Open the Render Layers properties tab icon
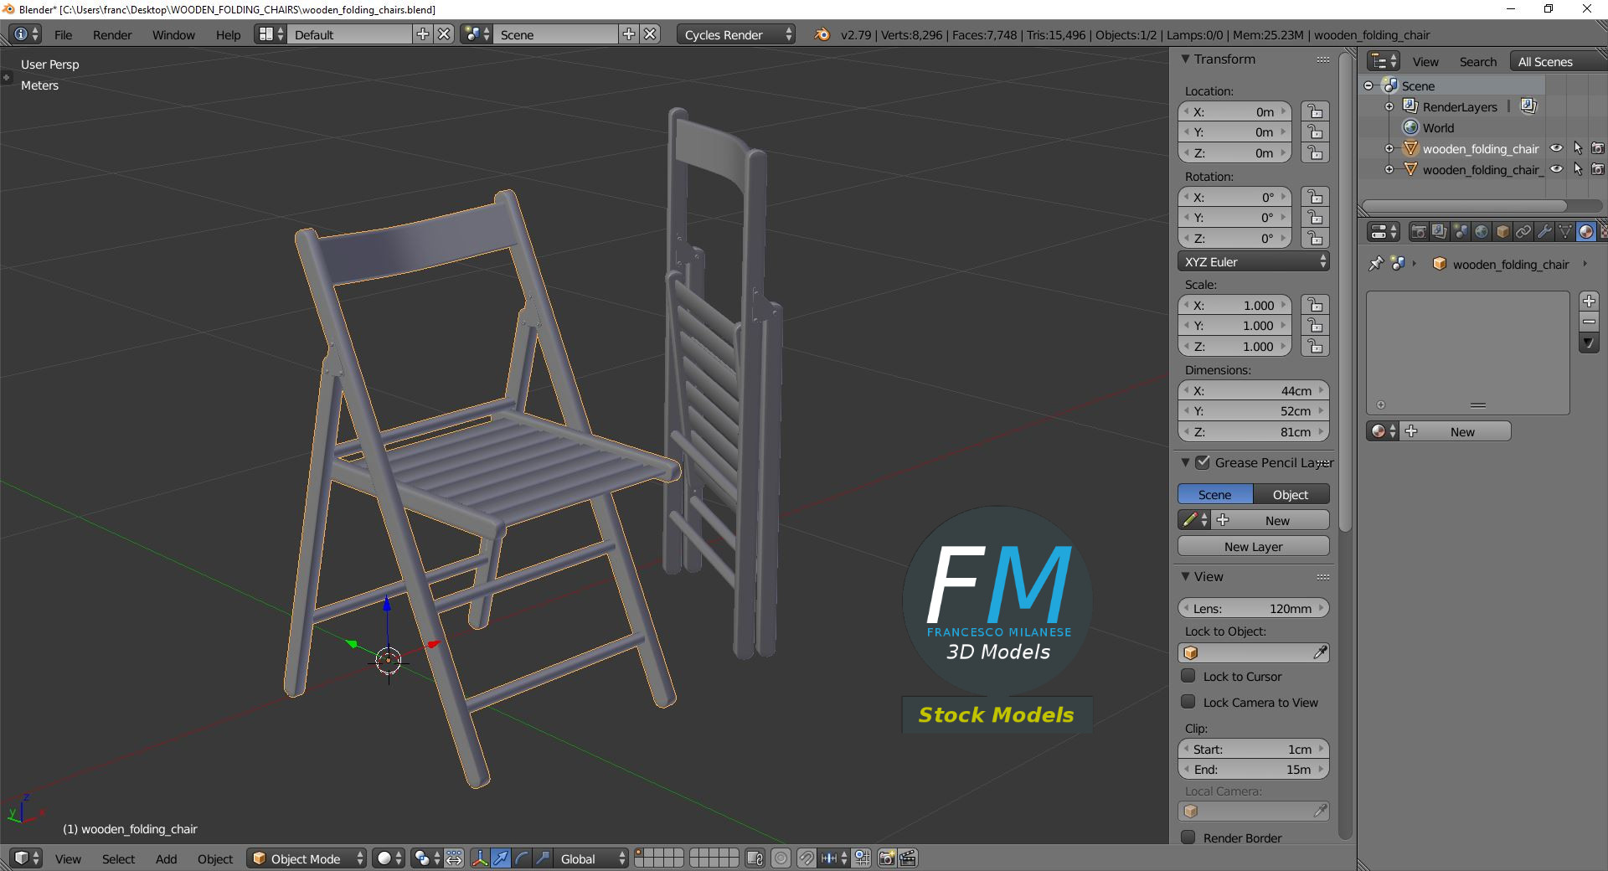1608x871 pixels. [1440, 232]
